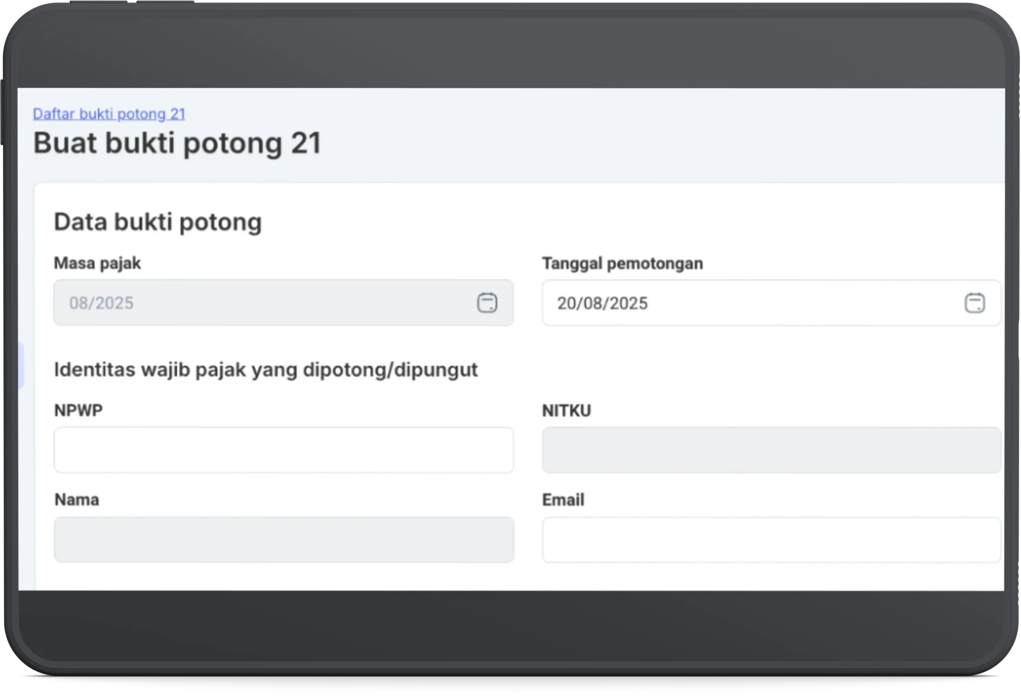Image resolution: width=1021 pixels, height=697 pixels.
Task: Open the Tanggal pemotongan calendar icon
Action: point(974,303)
